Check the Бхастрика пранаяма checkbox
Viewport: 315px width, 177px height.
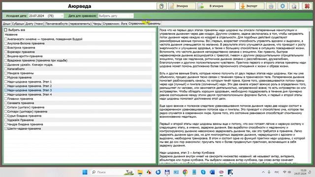6,48
